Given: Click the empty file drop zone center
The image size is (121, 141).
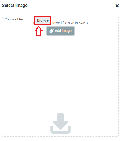Looking at the screenshot, I should (60, 77).
